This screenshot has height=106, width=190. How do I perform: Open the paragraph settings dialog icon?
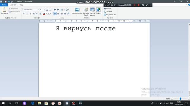coord(68,14)
